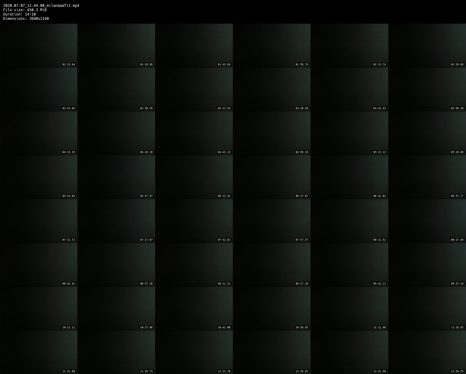The height and width of the screenshot is (374, 466).
Task: Click the 12:26.65 timestamp label
Action: (x=302, y=372)
